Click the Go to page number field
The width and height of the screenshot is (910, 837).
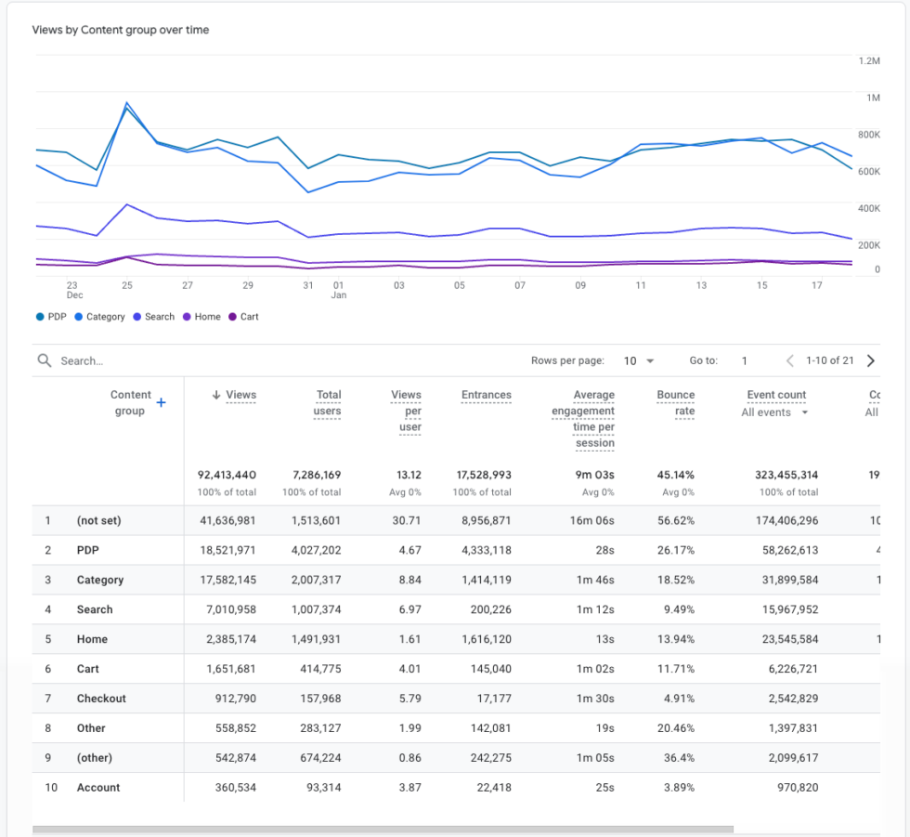coord(744,360)
